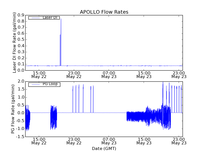This screenshot has height=152, width=203.
Task: Click the -1.0 tick label on bottom plot
Action: pos(20,129)
